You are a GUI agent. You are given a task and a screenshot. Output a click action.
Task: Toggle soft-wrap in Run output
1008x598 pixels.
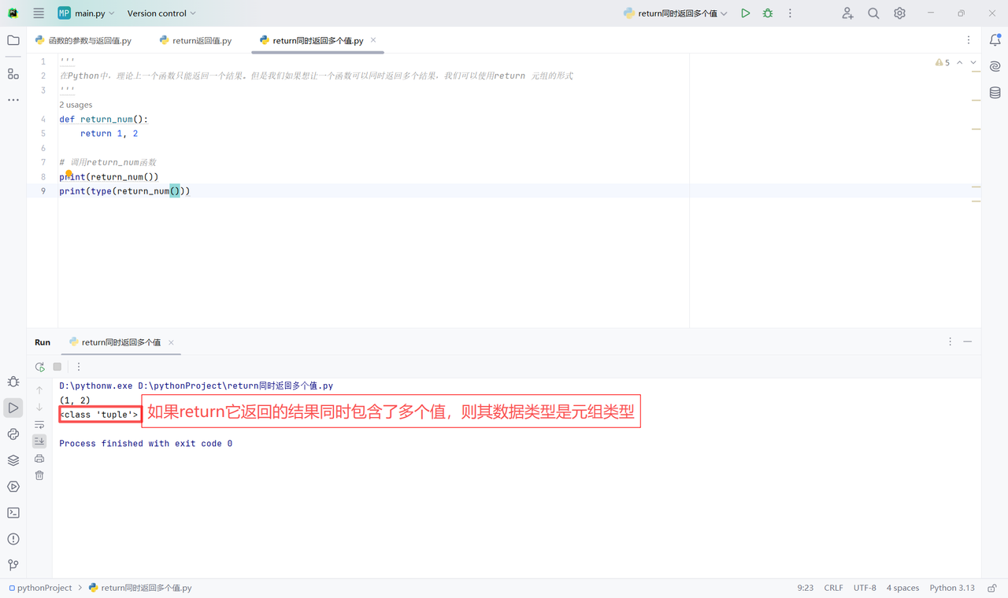tap(39, 424)
